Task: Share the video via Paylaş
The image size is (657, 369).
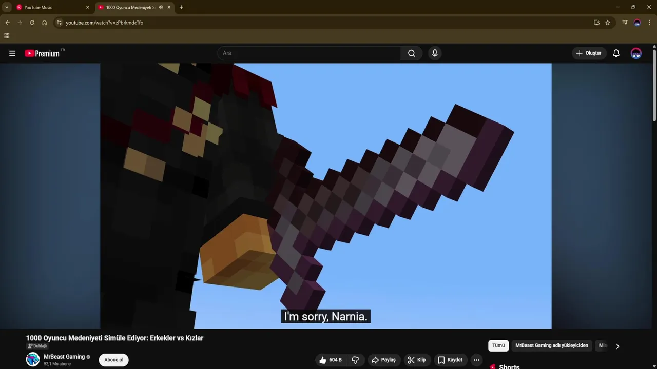Action: [383, 360]
